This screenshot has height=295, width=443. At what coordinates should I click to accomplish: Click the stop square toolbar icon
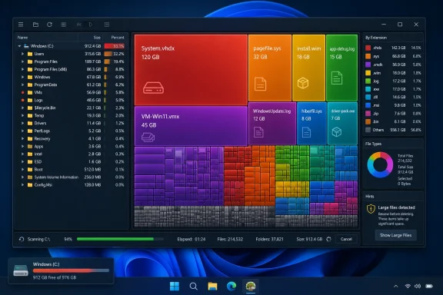click(x=64, y=25)
